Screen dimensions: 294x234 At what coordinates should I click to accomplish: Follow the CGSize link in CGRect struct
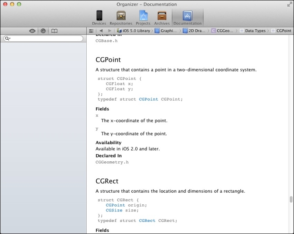114,211
